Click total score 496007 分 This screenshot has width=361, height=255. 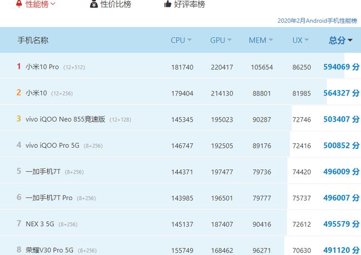pos(341,198)
